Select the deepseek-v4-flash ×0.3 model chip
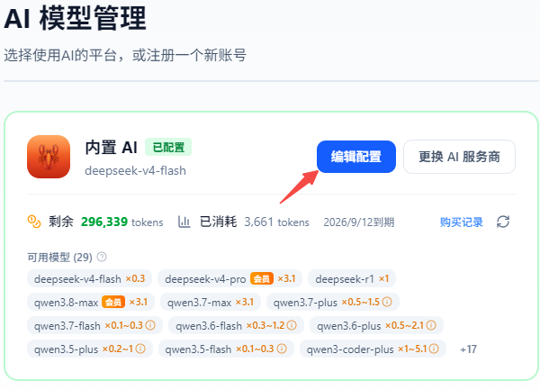The image size is (540, 390). coord(89,278)
